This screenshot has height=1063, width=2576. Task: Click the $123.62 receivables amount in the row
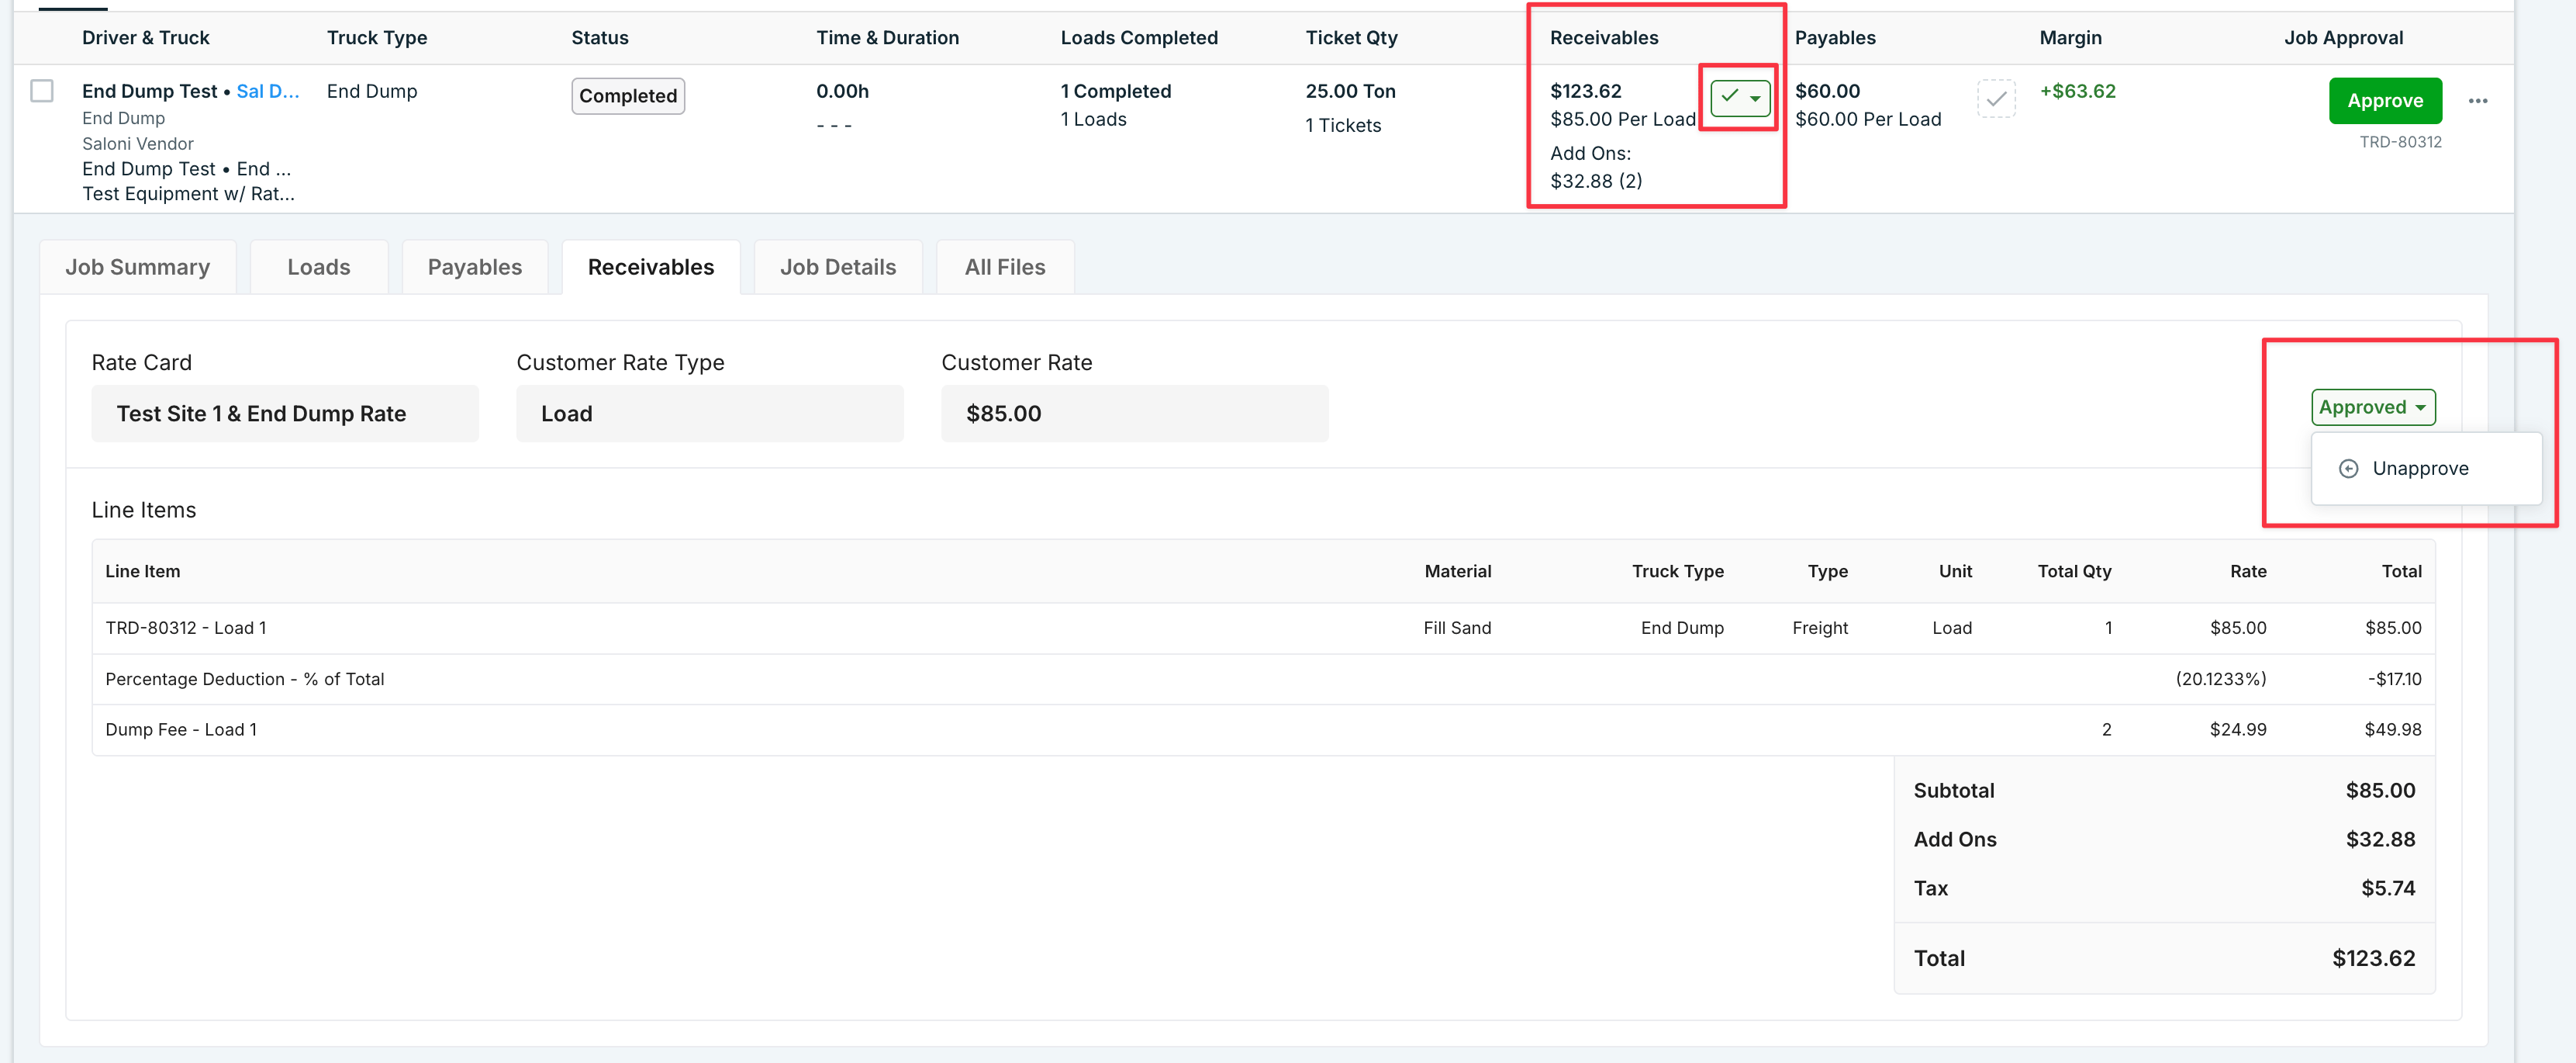1586,91
